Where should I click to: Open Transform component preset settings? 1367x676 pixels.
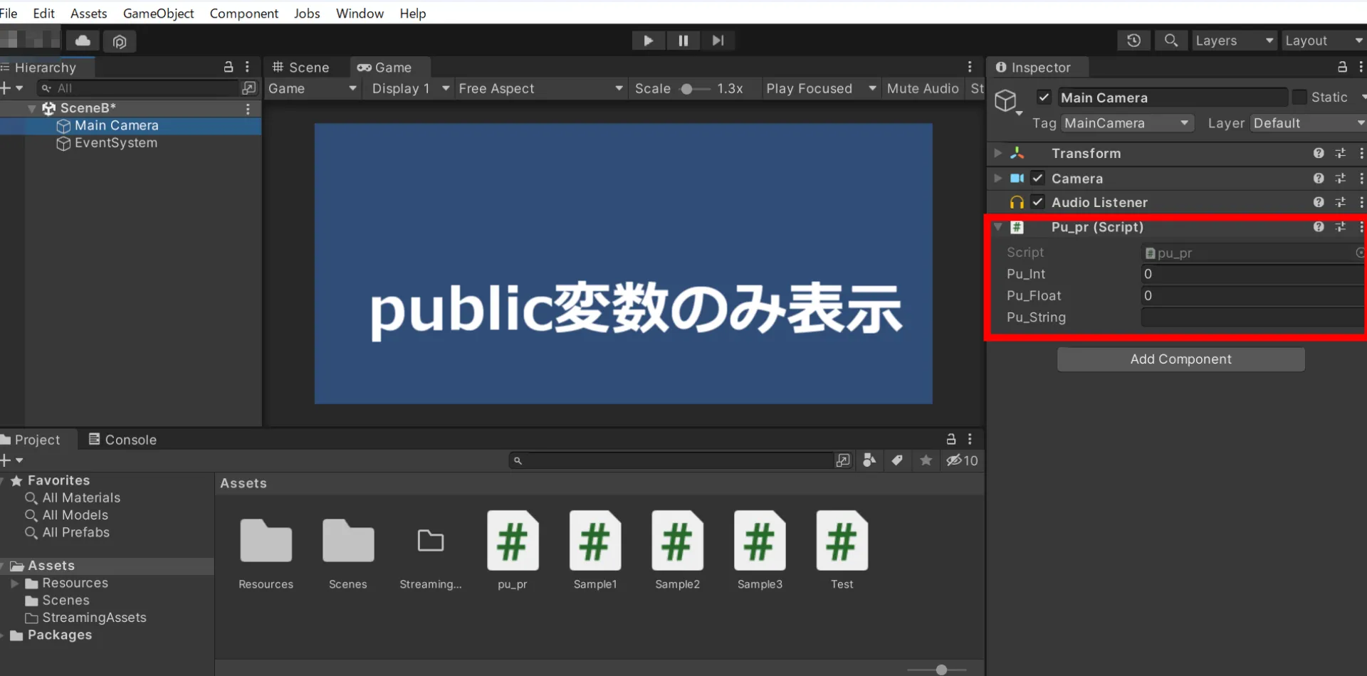[x=1341, y=153]
